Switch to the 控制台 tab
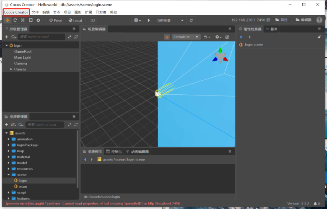 [x=114, y=151]
